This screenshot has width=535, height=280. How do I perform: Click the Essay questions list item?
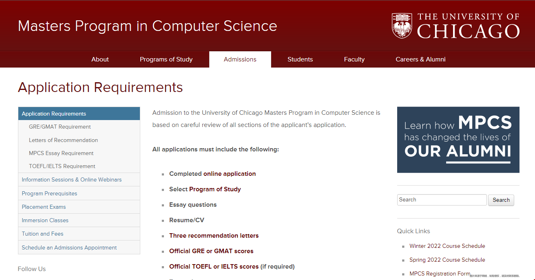point(193,205)
